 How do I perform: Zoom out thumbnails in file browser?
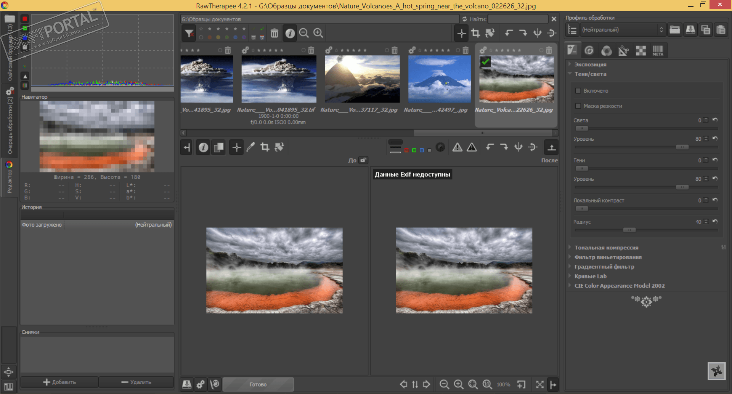point(304,33)
